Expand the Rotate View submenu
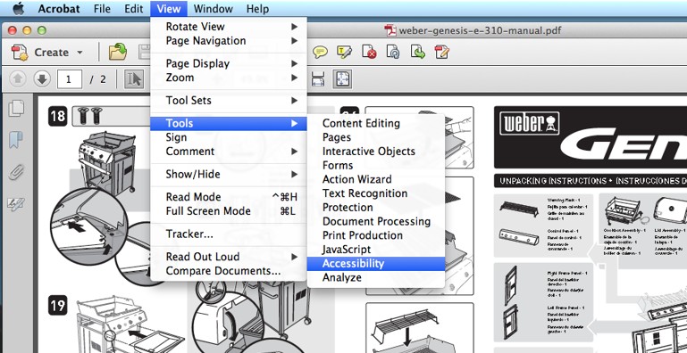The height and width of the screenshot is (353, 687). [229, 27]
